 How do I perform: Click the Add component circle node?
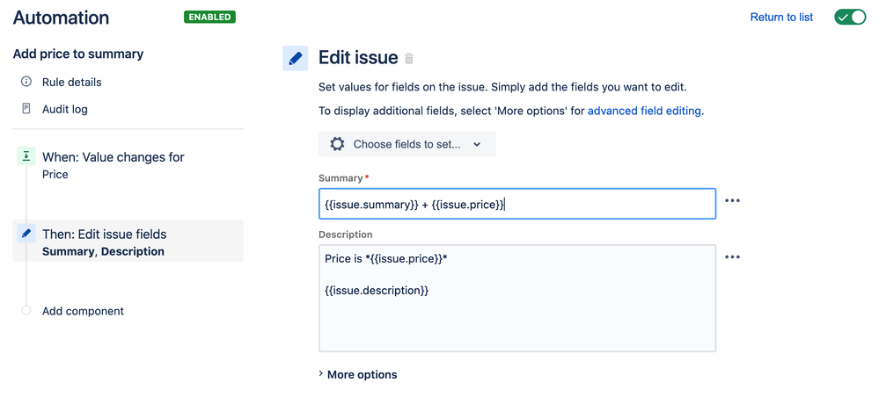point(26,311)
